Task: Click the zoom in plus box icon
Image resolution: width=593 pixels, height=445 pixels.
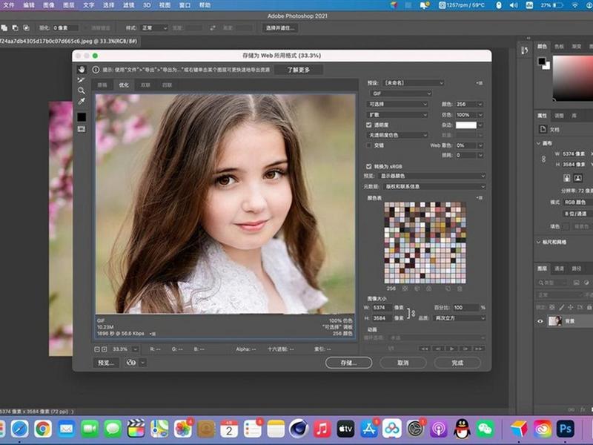Action: 104,349
